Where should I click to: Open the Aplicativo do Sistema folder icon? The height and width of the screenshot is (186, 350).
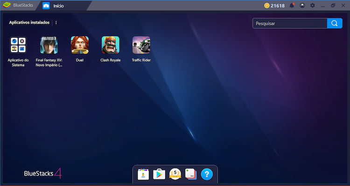click(18, 45)
